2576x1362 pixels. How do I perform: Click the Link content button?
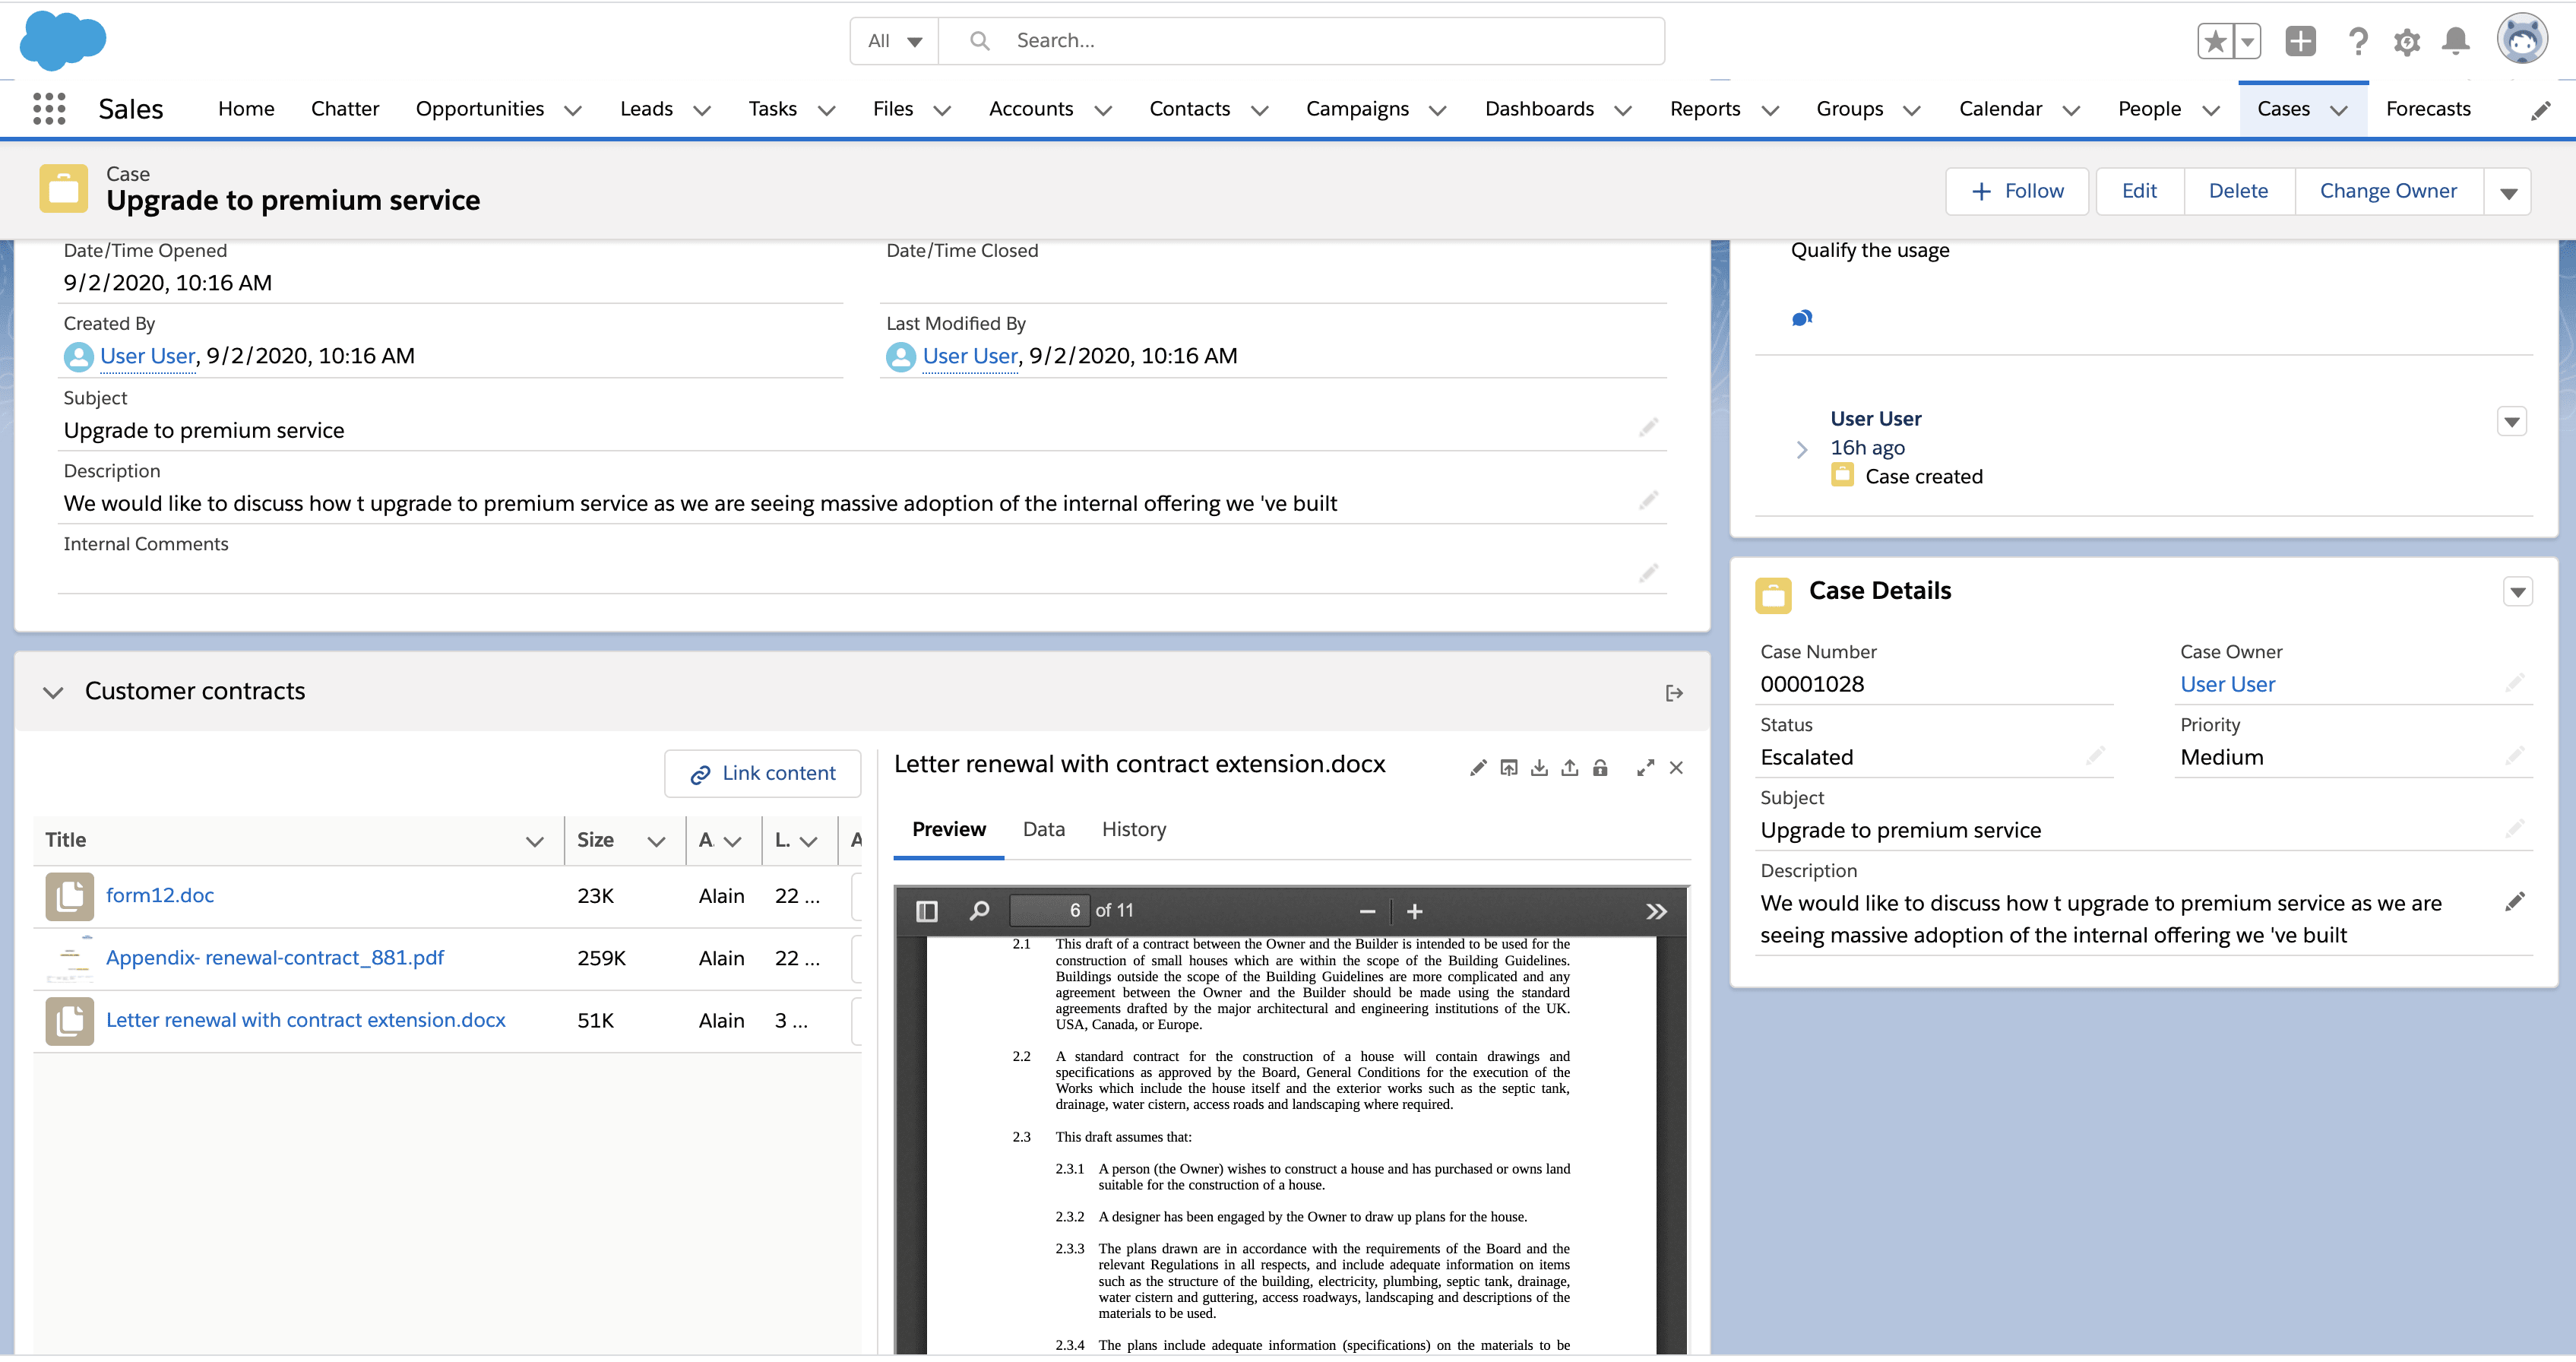pos(762,773)
